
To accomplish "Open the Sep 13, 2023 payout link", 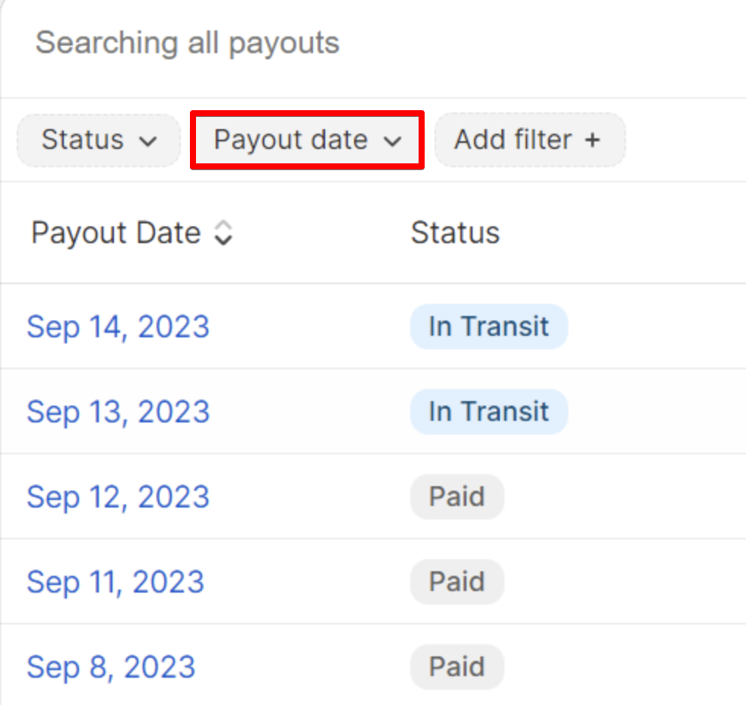I will tap(118, 412).
